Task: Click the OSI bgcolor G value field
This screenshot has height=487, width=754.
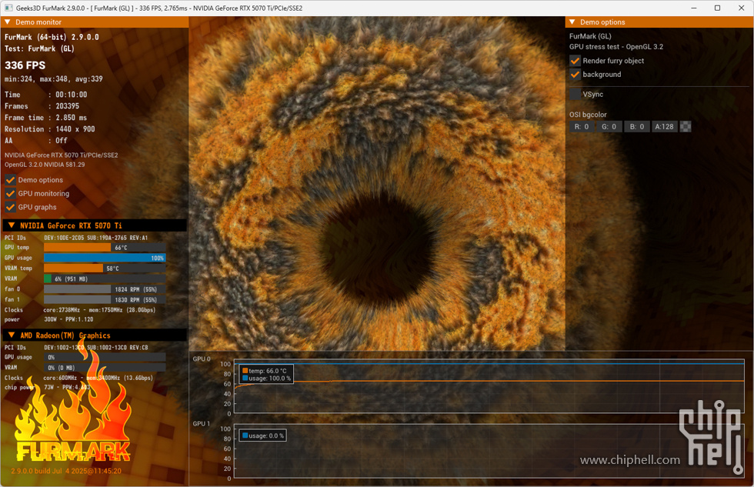Action: pos(609,127)
